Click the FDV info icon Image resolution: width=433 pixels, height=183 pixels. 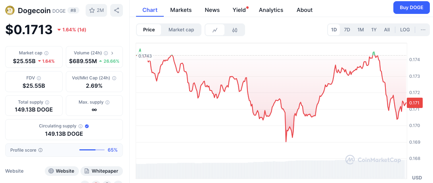coord(38,78)
